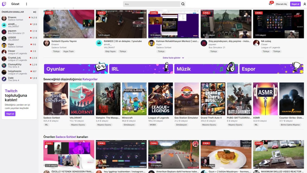Open aimdll__ avatar in the sidebar
Image resolution: width=307 pixels, height=173 pixels.
(4, 25)
